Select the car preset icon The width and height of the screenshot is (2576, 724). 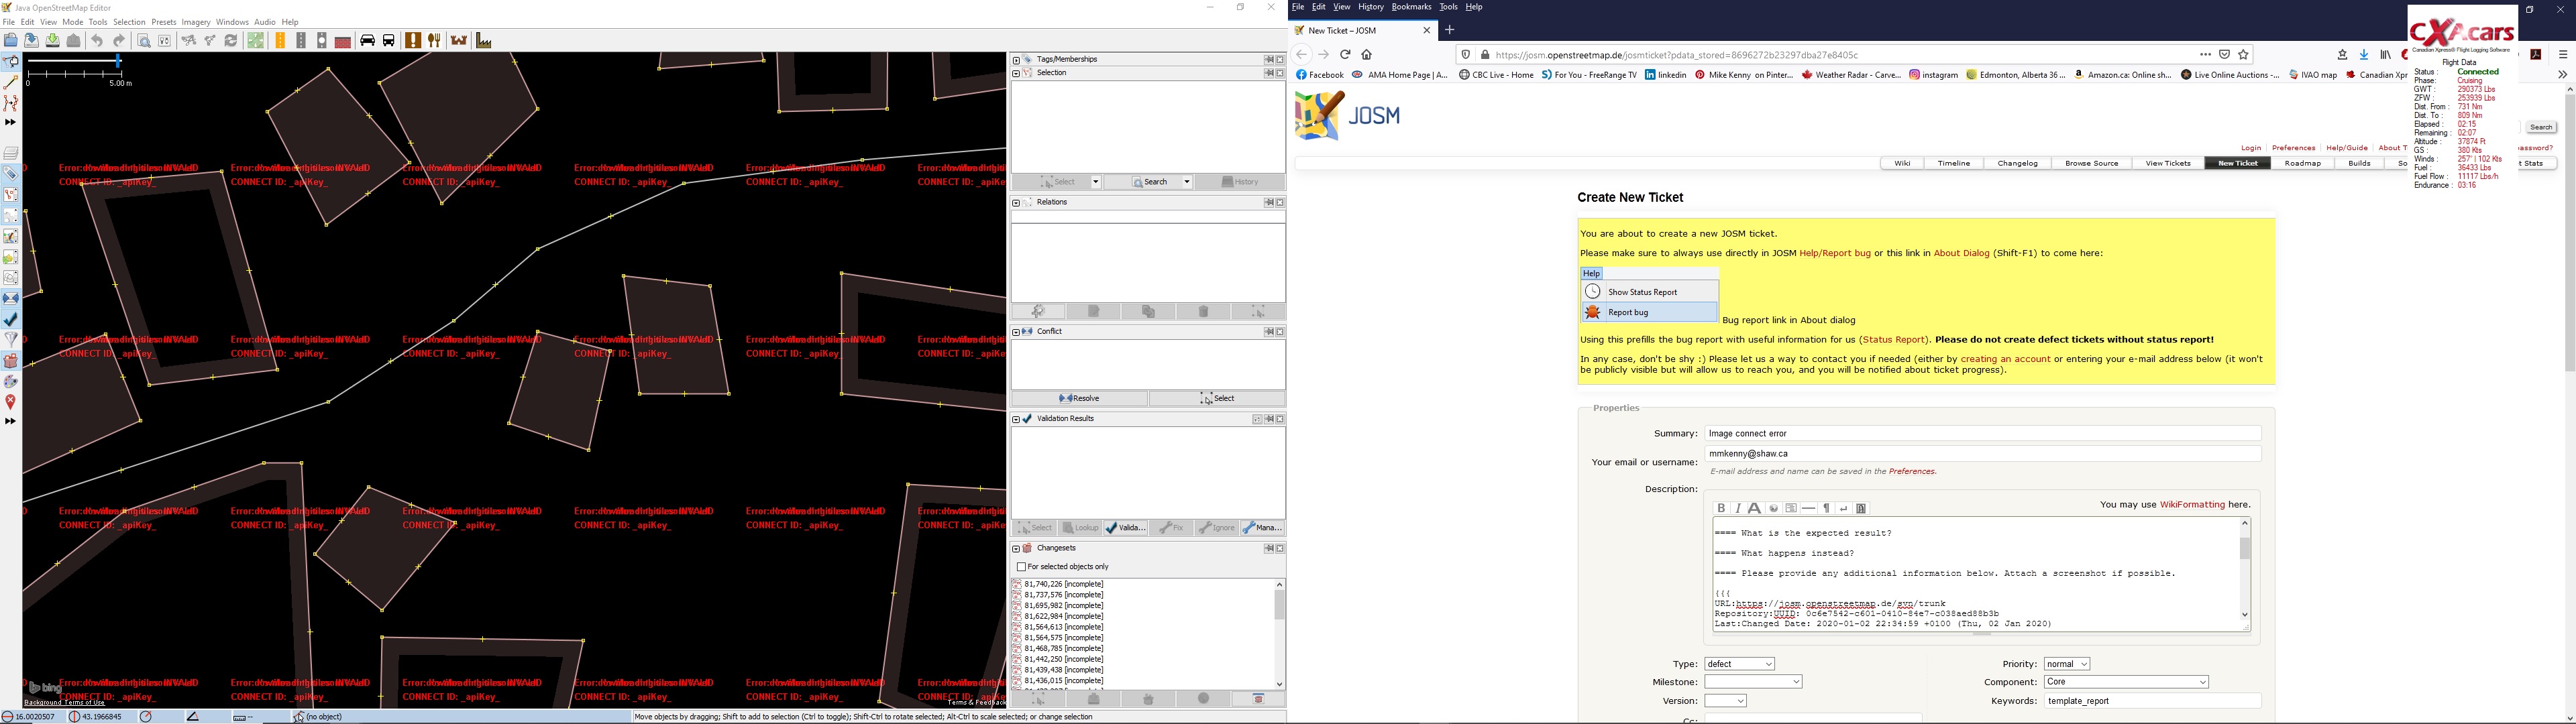367,41
